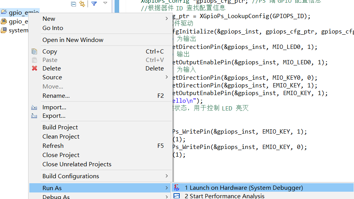354x199 pixels.
Task: Expand the New submenu arrow
Action: [167, 18]
